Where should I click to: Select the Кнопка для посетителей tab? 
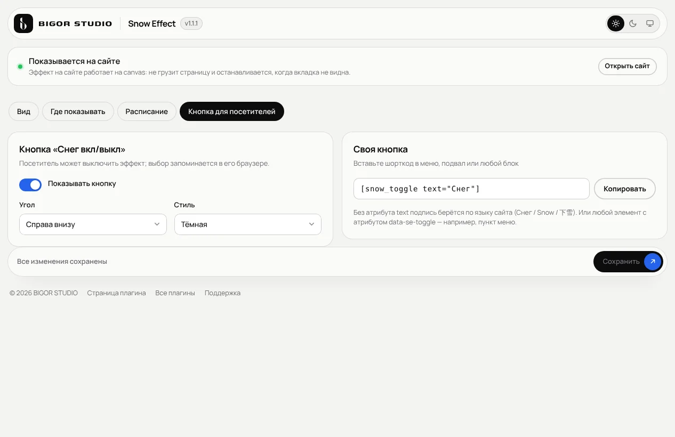[x=232, y=111]
